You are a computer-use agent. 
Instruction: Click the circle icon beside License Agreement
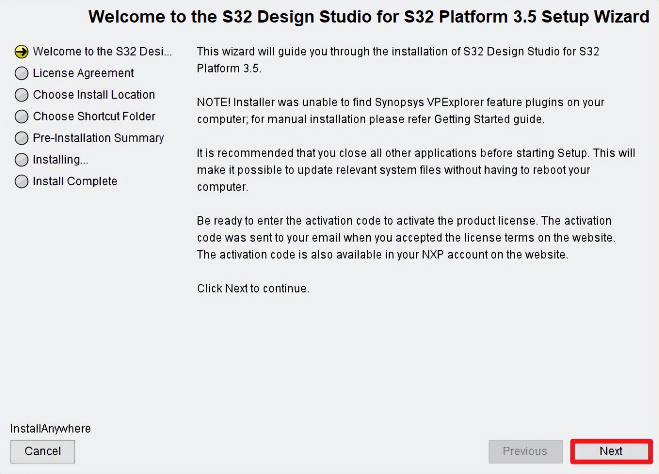pyautogui.click(x=22, y=73)
